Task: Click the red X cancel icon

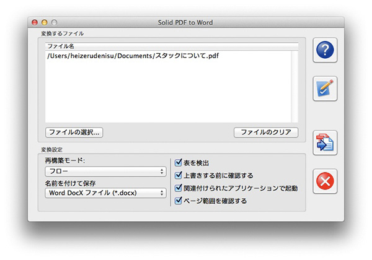Action: pos(325,181)
